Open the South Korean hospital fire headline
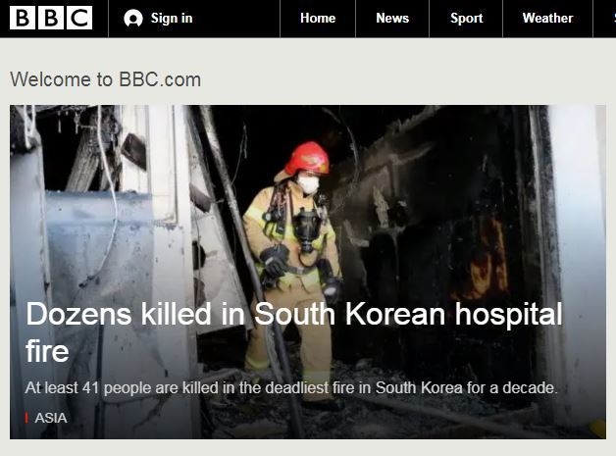This screenshot has width=616, height=456. (294, 331)
